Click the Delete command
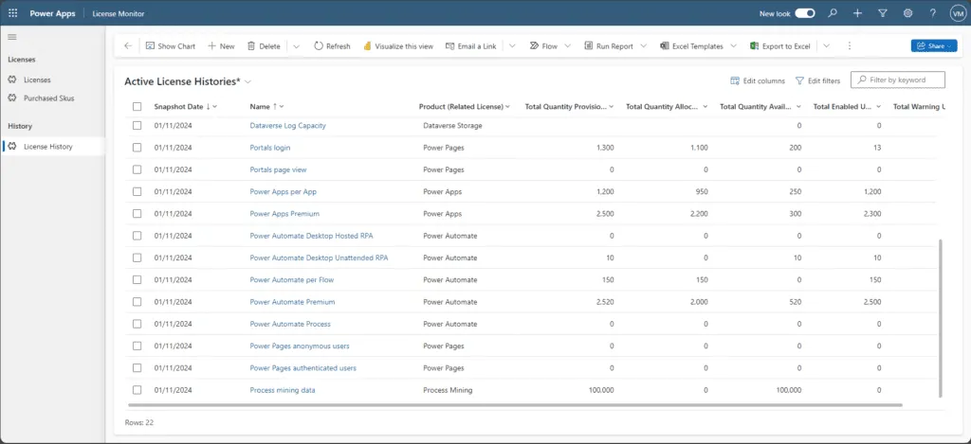 pyautogui.click(x=264, y=45)
